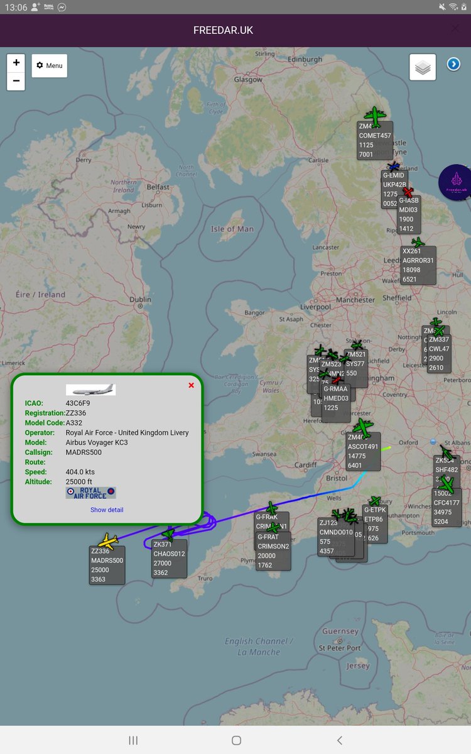
Task: Select the red G-RMAA helicopter icon
Action: pyautogui.click(x=337, y=380)
